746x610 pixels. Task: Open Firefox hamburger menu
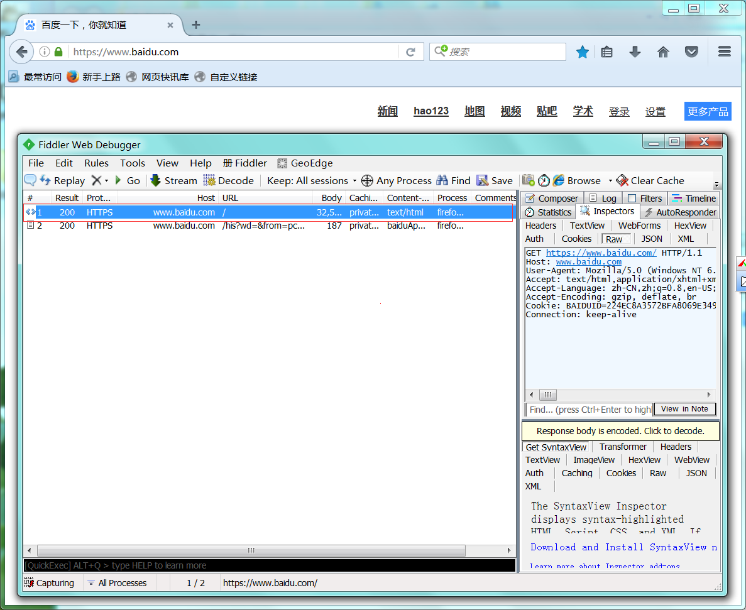coord(725,52)
